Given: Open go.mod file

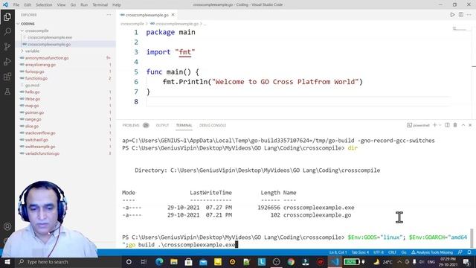Looking at the screenshot, I should 32,85.
